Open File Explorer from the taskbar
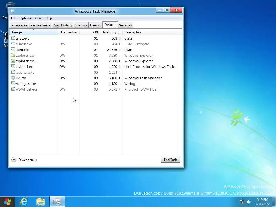Image resolution: width=276 pixels, height=207 pixels. coord(41,202)
